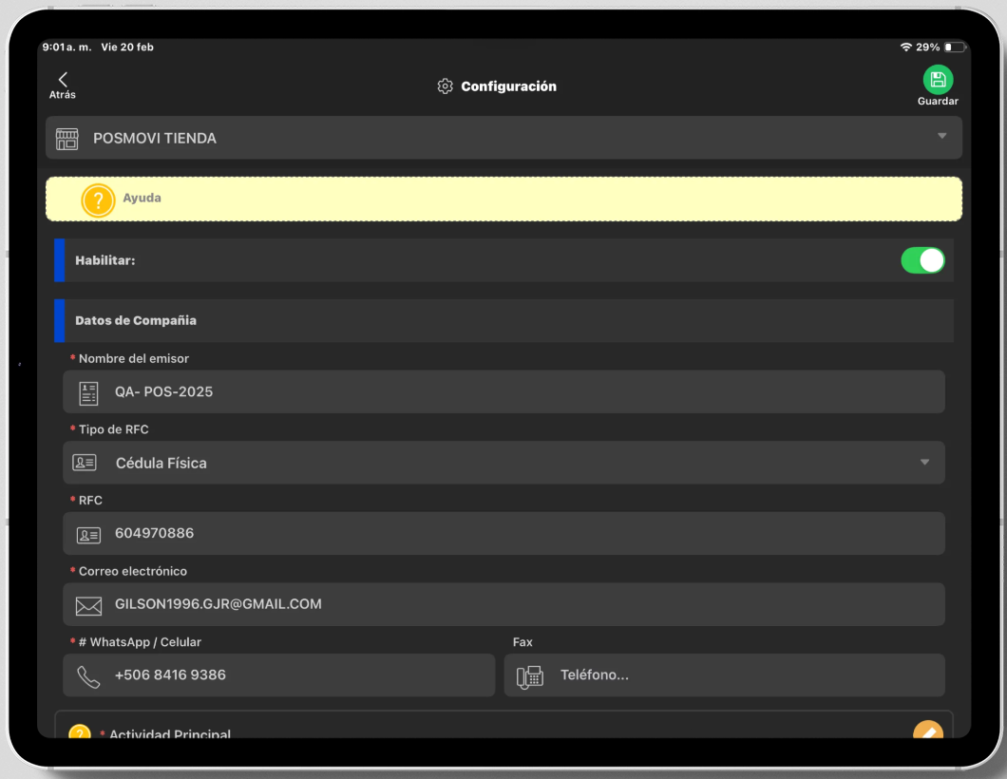
Task: Click the store icon beside POSMOVI TIENDA
Action: pyautogui.click(x=67, y=139)
